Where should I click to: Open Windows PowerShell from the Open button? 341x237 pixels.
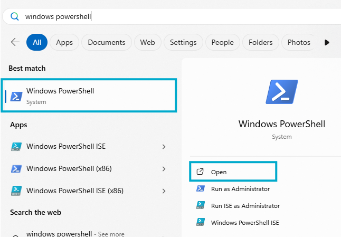tap(233, 172)
